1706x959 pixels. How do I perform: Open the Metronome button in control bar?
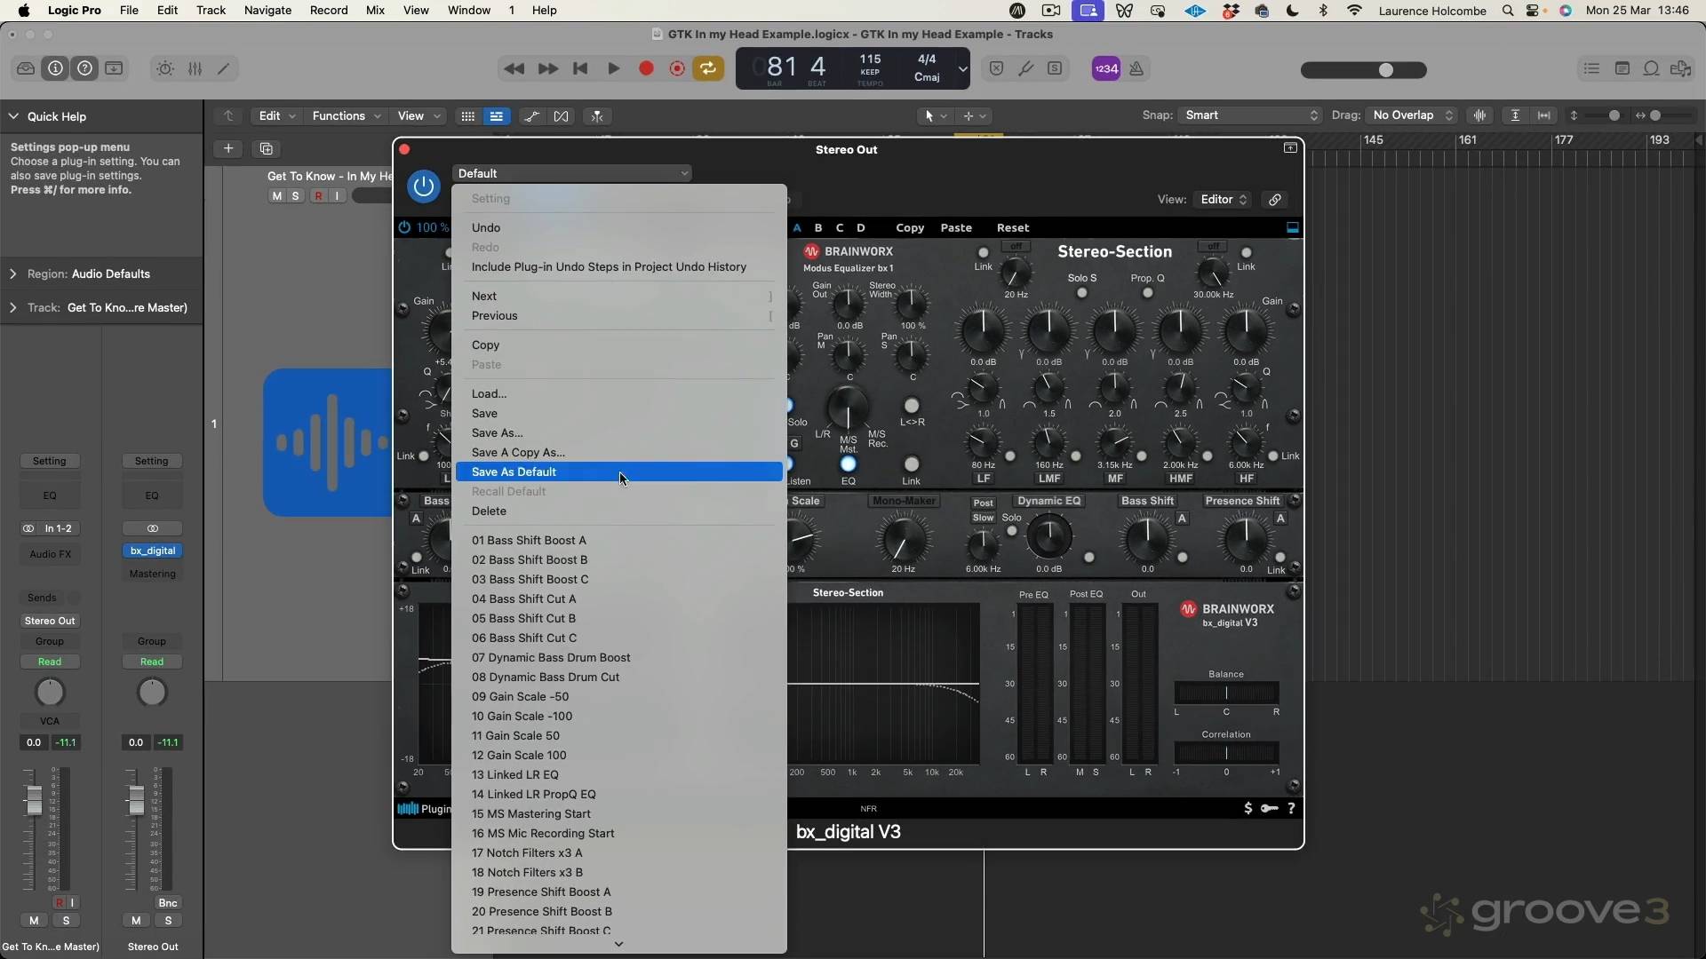pyautogui.click(x=1136, y=68)
